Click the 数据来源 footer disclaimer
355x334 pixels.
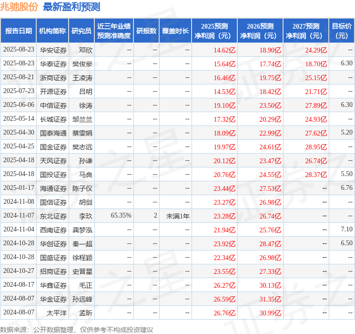[x=77, y=329]
